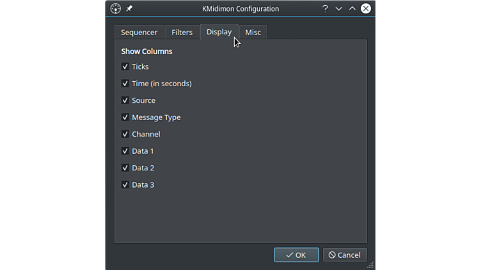The height and width of the screenshot is (270, 481).
Task: Click the pin window icon
Action: tap(129, 8)
